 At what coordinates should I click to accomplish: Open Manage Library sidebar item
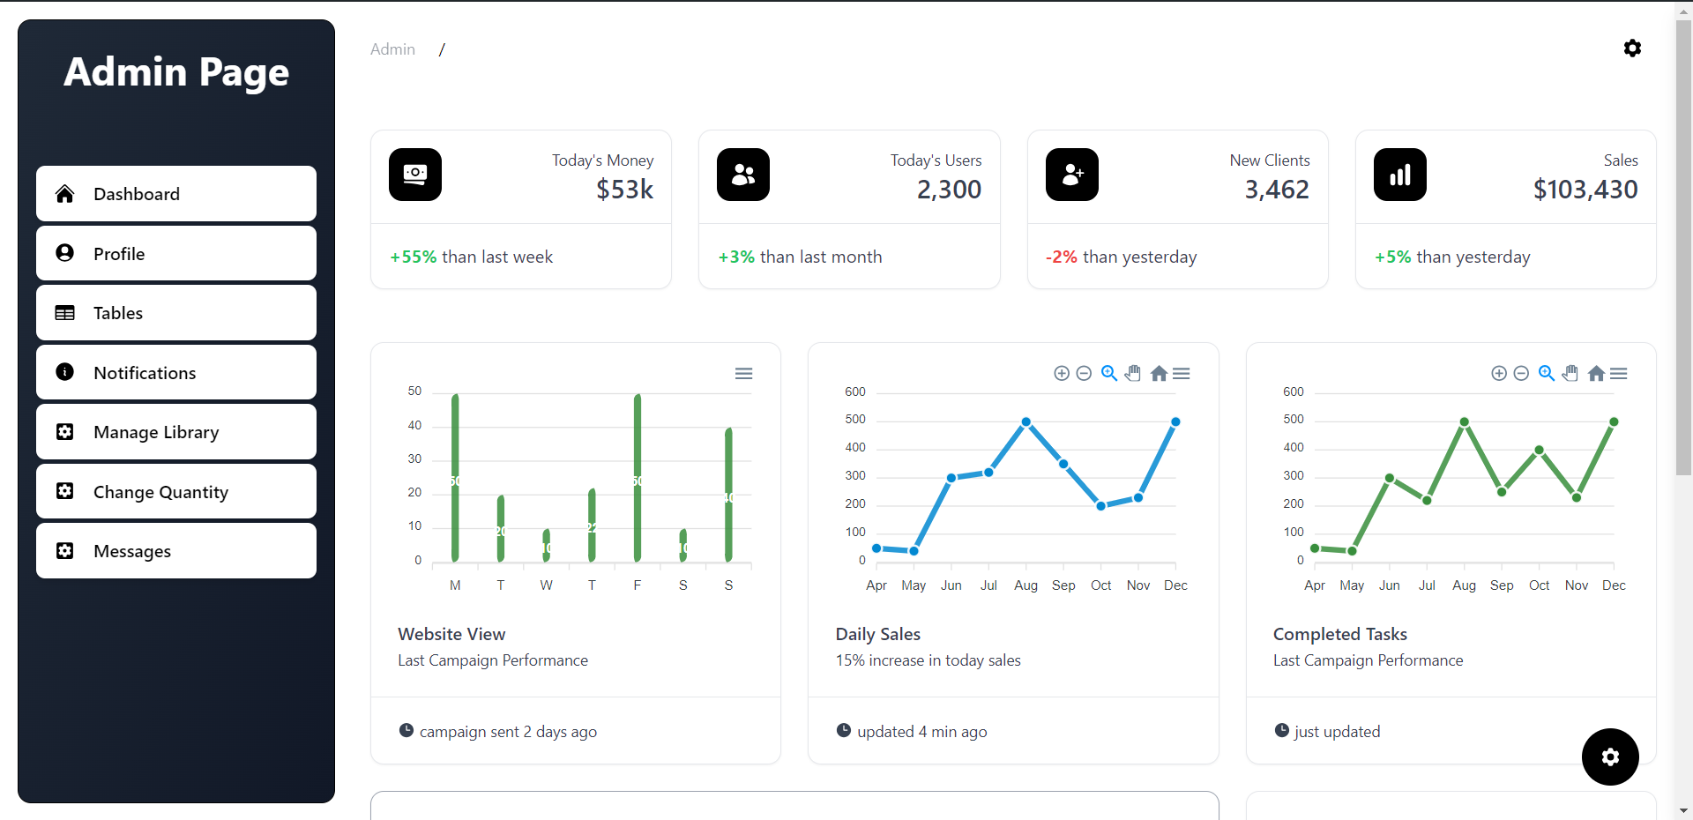point(176,432)
